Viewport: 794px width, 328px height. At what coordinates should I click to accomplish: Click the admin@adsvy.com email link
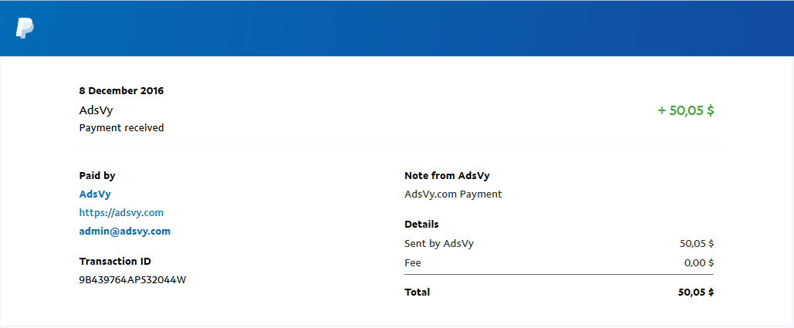(124, 232)
